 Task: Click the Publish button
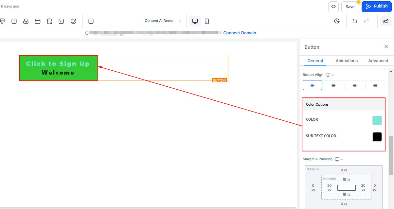pos(376,7)
